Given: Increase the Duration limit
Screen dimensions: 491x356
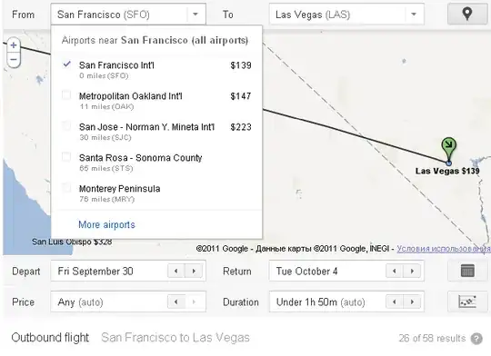Looking at the screenshot, I should pos(412,302).
